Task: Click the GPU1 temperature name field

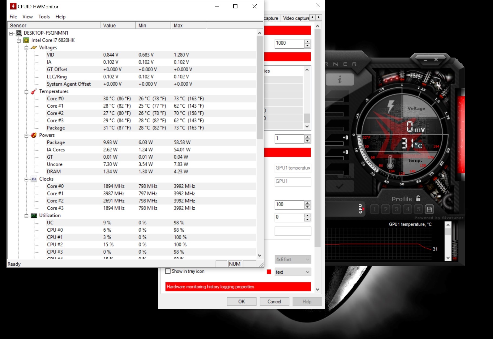Action: [x=293, y=168]
